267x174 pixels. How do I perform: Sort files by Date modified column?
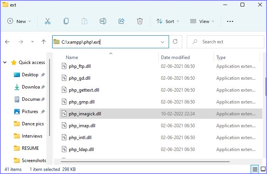[x=175, y=57]
